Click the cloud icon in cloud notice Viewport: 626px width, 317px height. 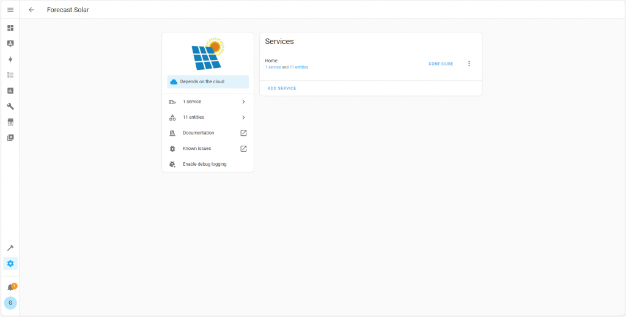174,82
